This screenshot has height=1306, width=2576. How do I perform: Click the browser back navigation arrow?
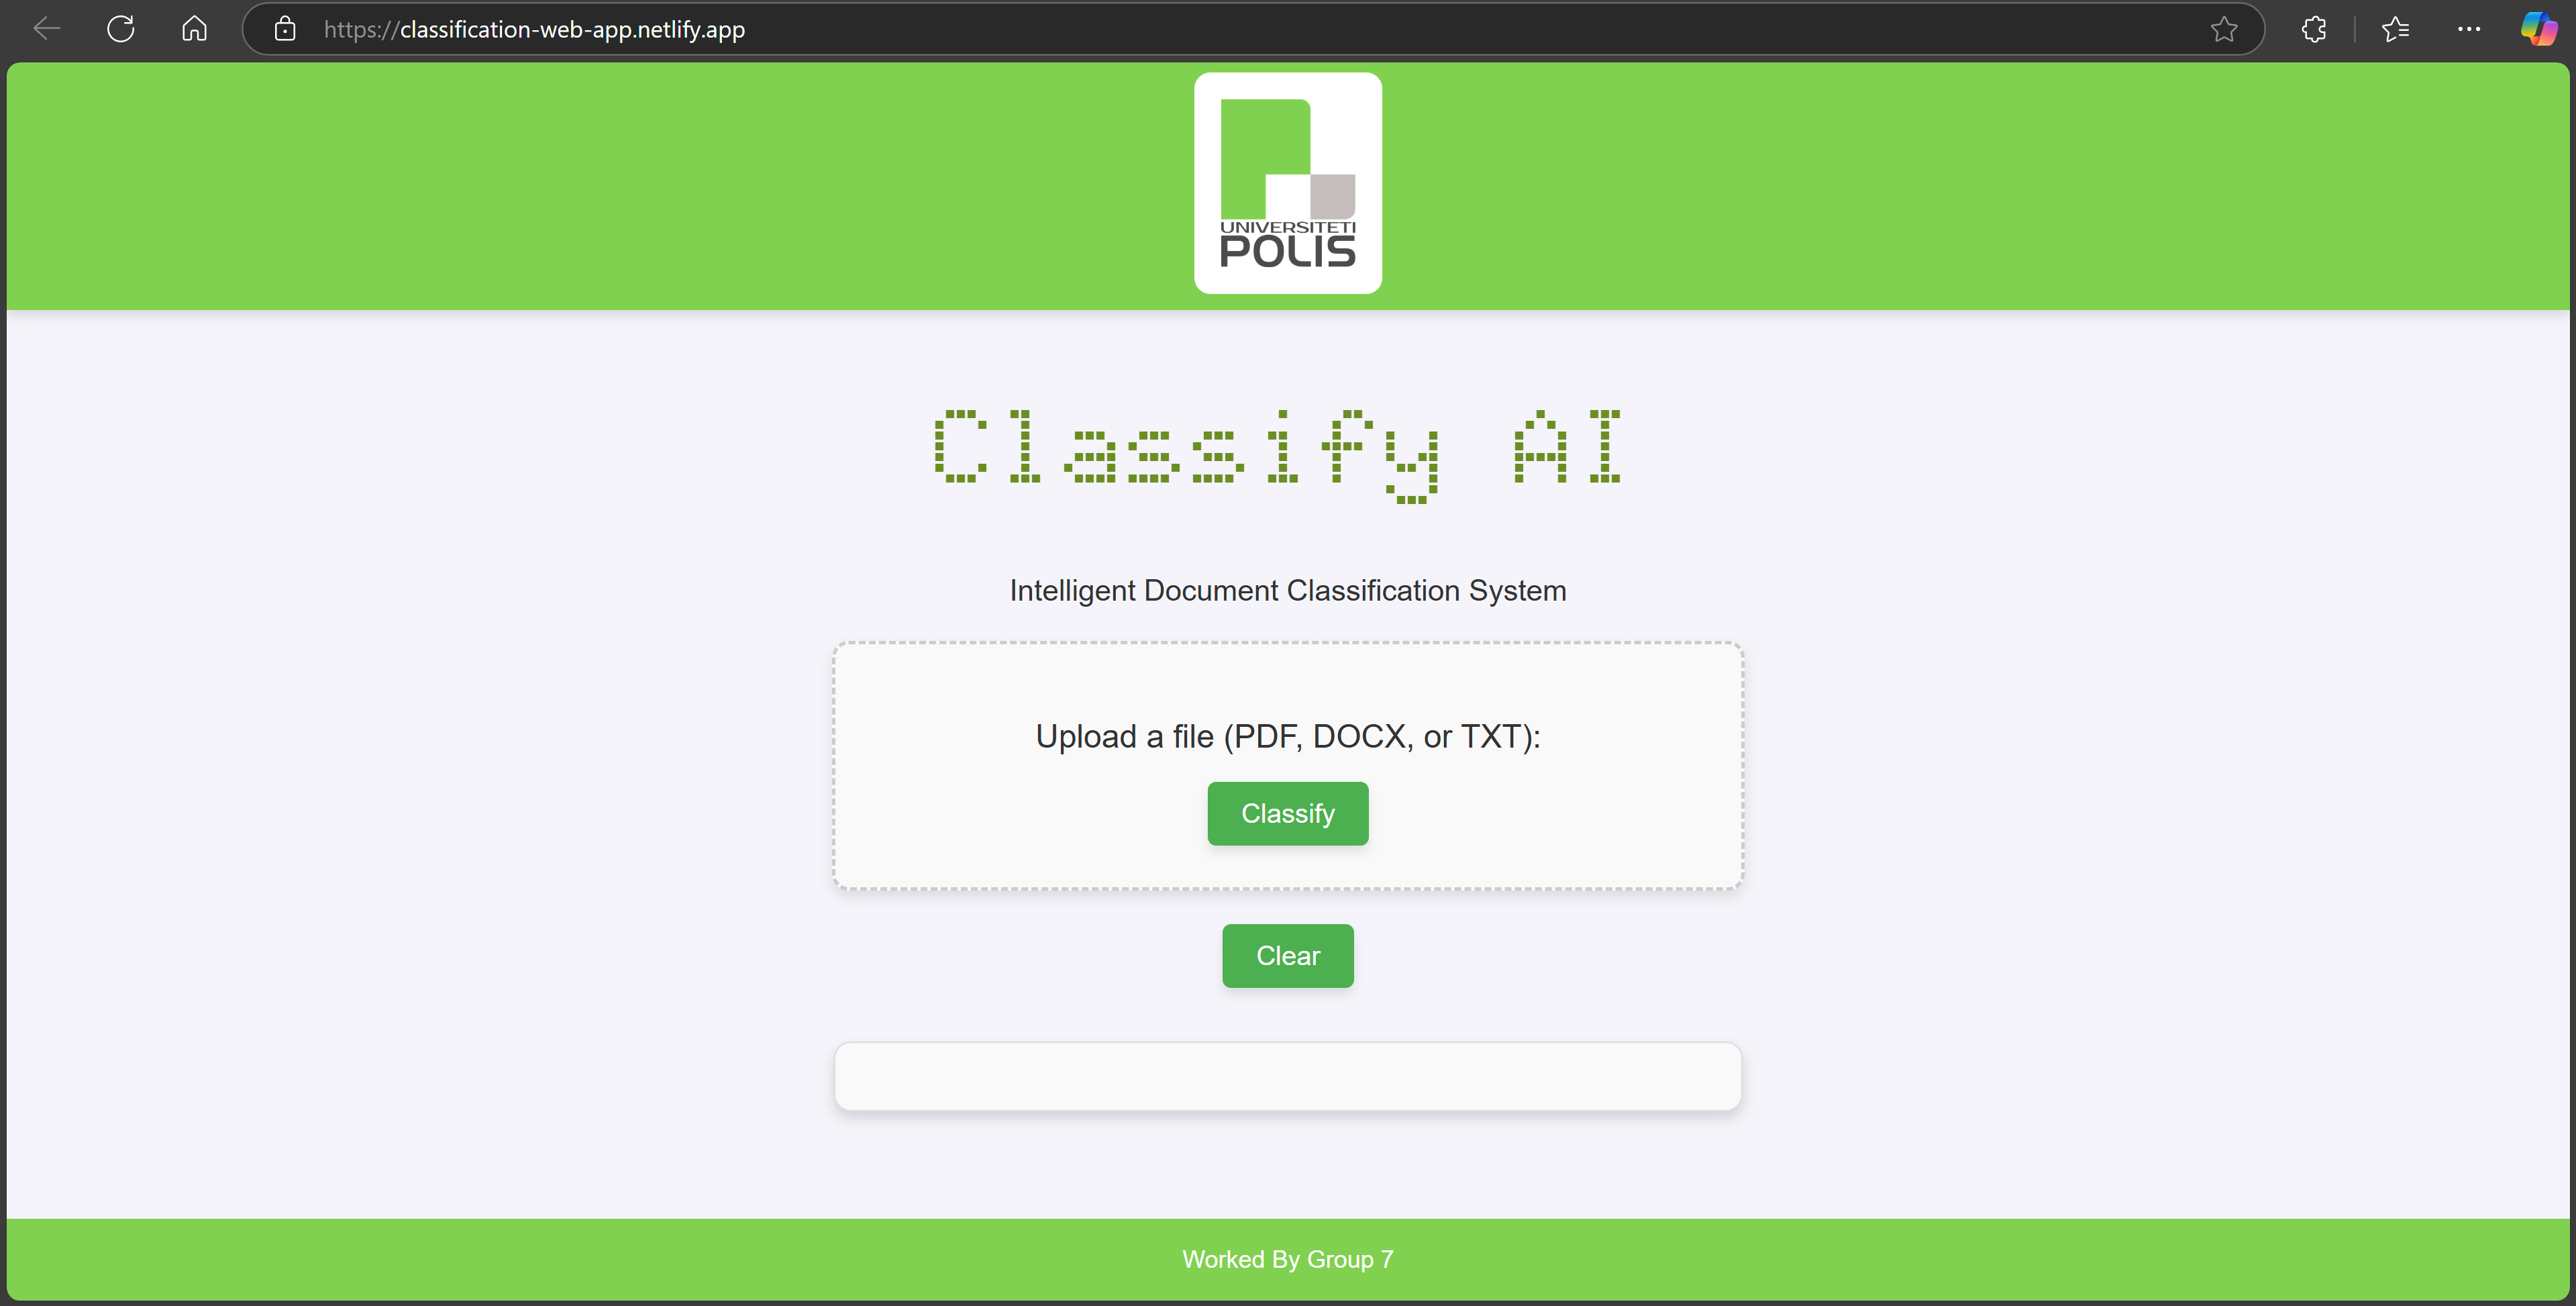pyautogui.click(x=45, y=28)
